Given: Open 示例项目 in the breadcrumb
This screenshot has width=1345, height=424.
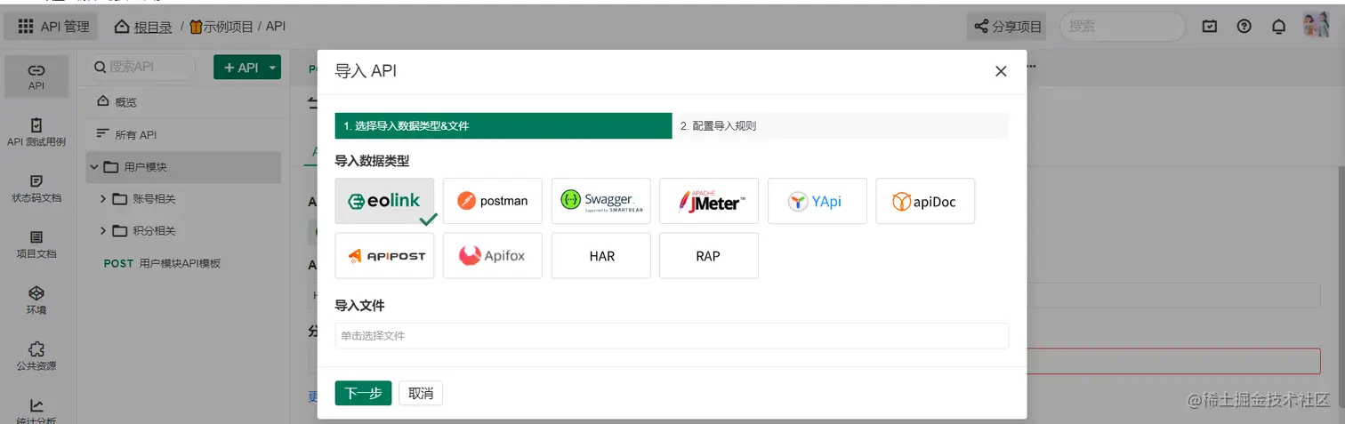Looking at the screenshot, I should [x=221, y=27].
